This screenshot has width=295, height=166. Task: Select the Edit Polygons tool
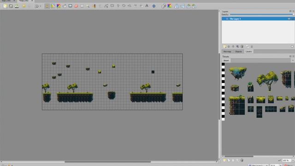pos(106,6)
